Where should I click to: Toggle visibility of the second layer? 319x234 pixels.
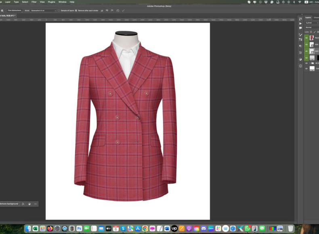tap(306, 44)
